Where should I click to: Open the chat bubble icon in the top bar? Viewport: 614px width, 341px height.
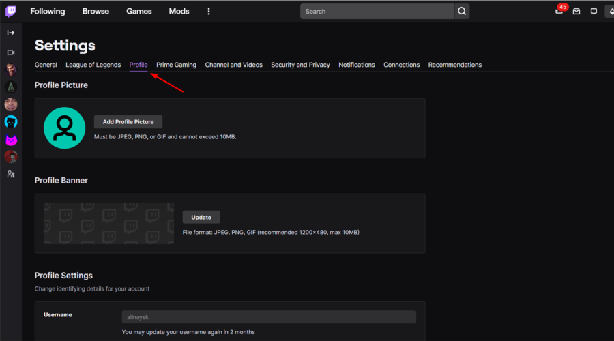pyautogui.click(x=594, y=12)
